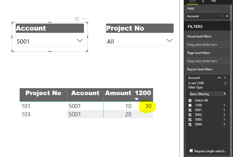Viewport: 233px width, 157px height.
Task: Select the Account slicer header title
Action: click(50, 28)
